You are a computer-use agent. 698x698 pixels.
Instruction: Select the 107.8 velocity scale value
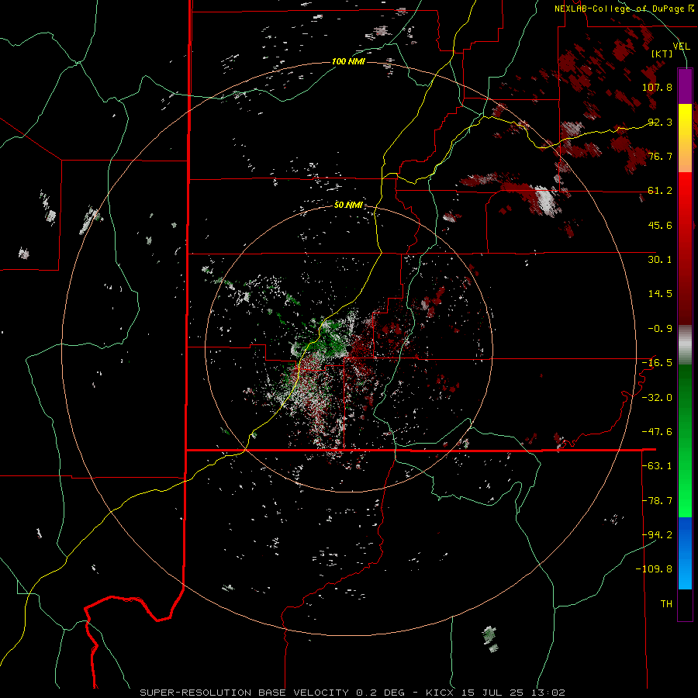[657, 87]
